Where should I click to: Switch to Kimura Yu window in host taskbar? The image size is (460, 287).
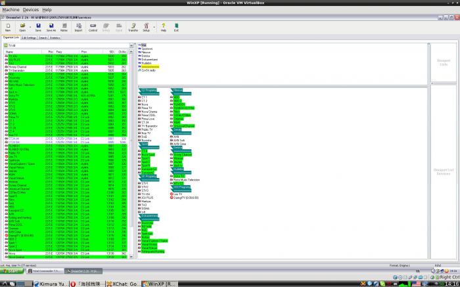(52, 284)
